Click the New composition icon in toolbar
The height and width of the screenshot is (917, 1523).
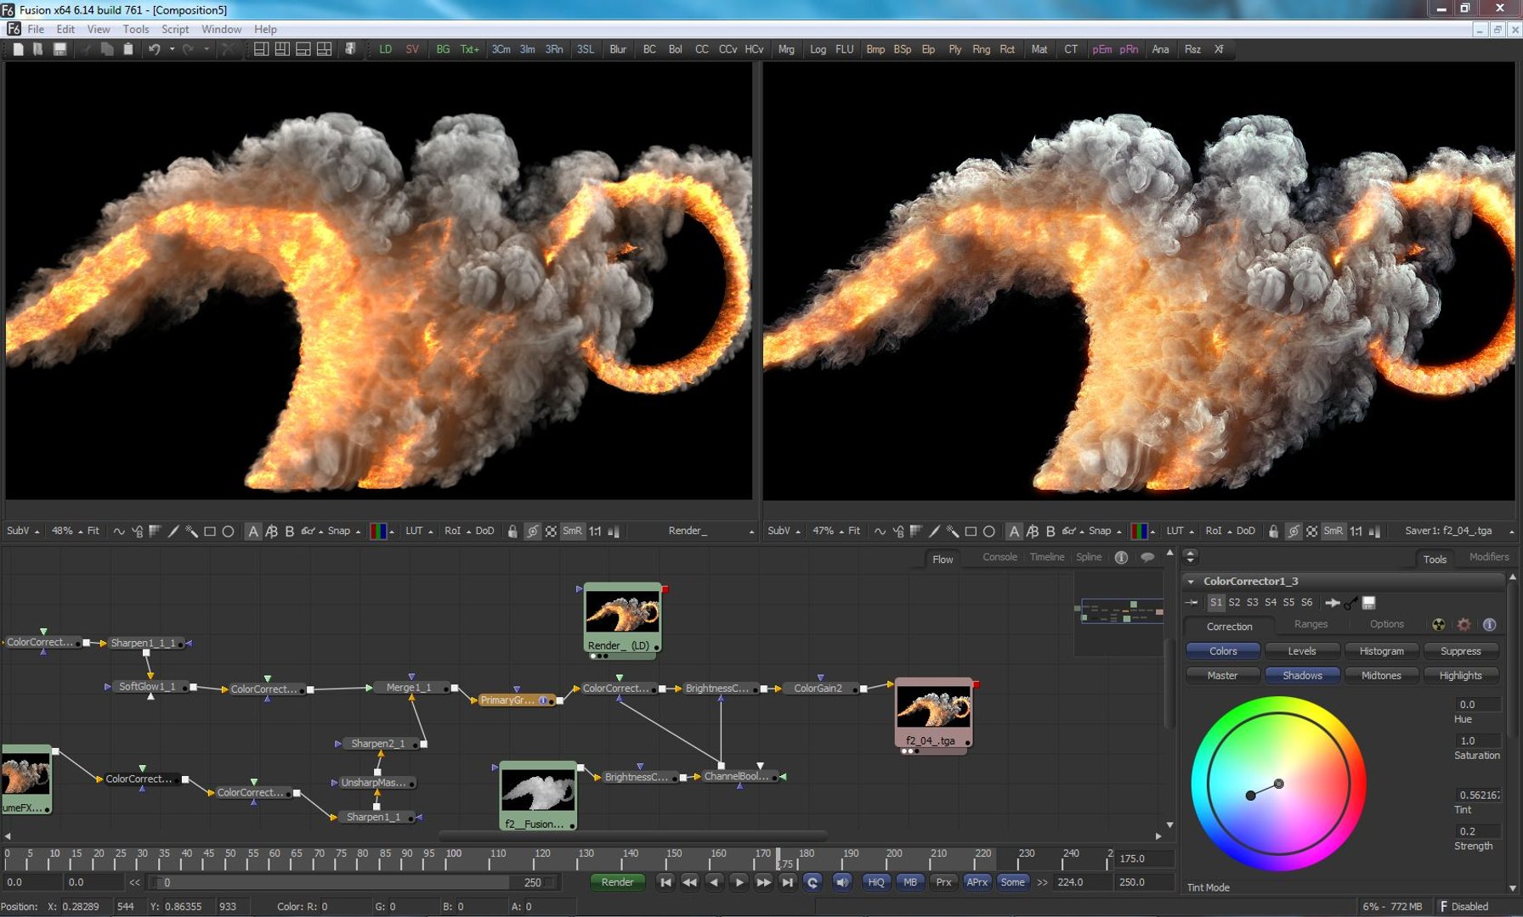click(x=18, y=49)
